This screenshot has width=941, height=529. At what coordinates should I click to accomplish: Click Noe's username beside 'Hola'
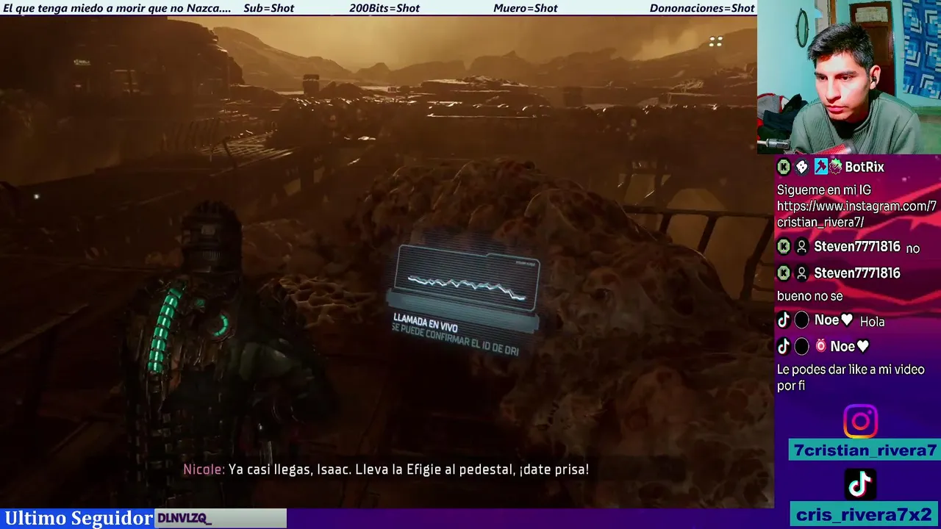(826, 320)
